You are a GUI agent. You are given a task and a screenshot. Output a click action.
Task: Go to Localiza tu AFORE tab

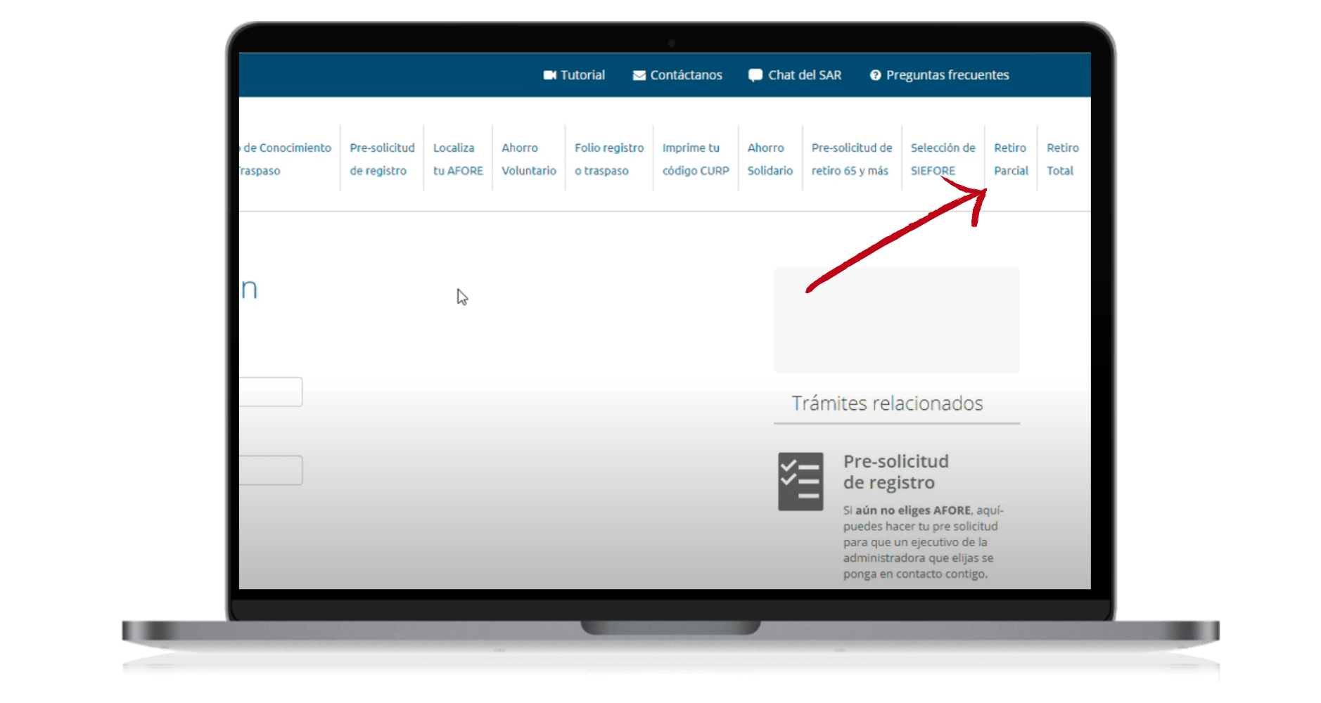pos(458,159)
